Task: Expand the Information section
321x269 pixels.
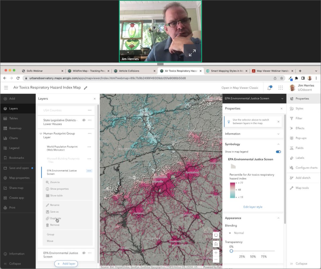Action: 253,134
